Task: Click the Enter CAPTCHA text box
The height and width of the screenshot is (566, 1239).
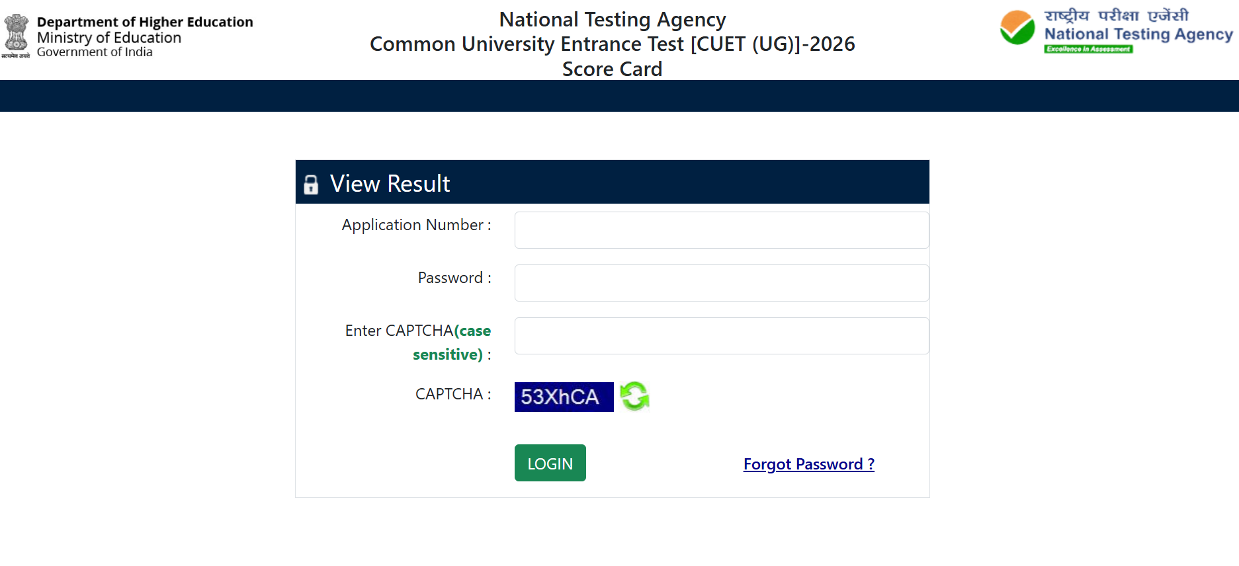Action: pyautogui.click(x=722, y=336)
